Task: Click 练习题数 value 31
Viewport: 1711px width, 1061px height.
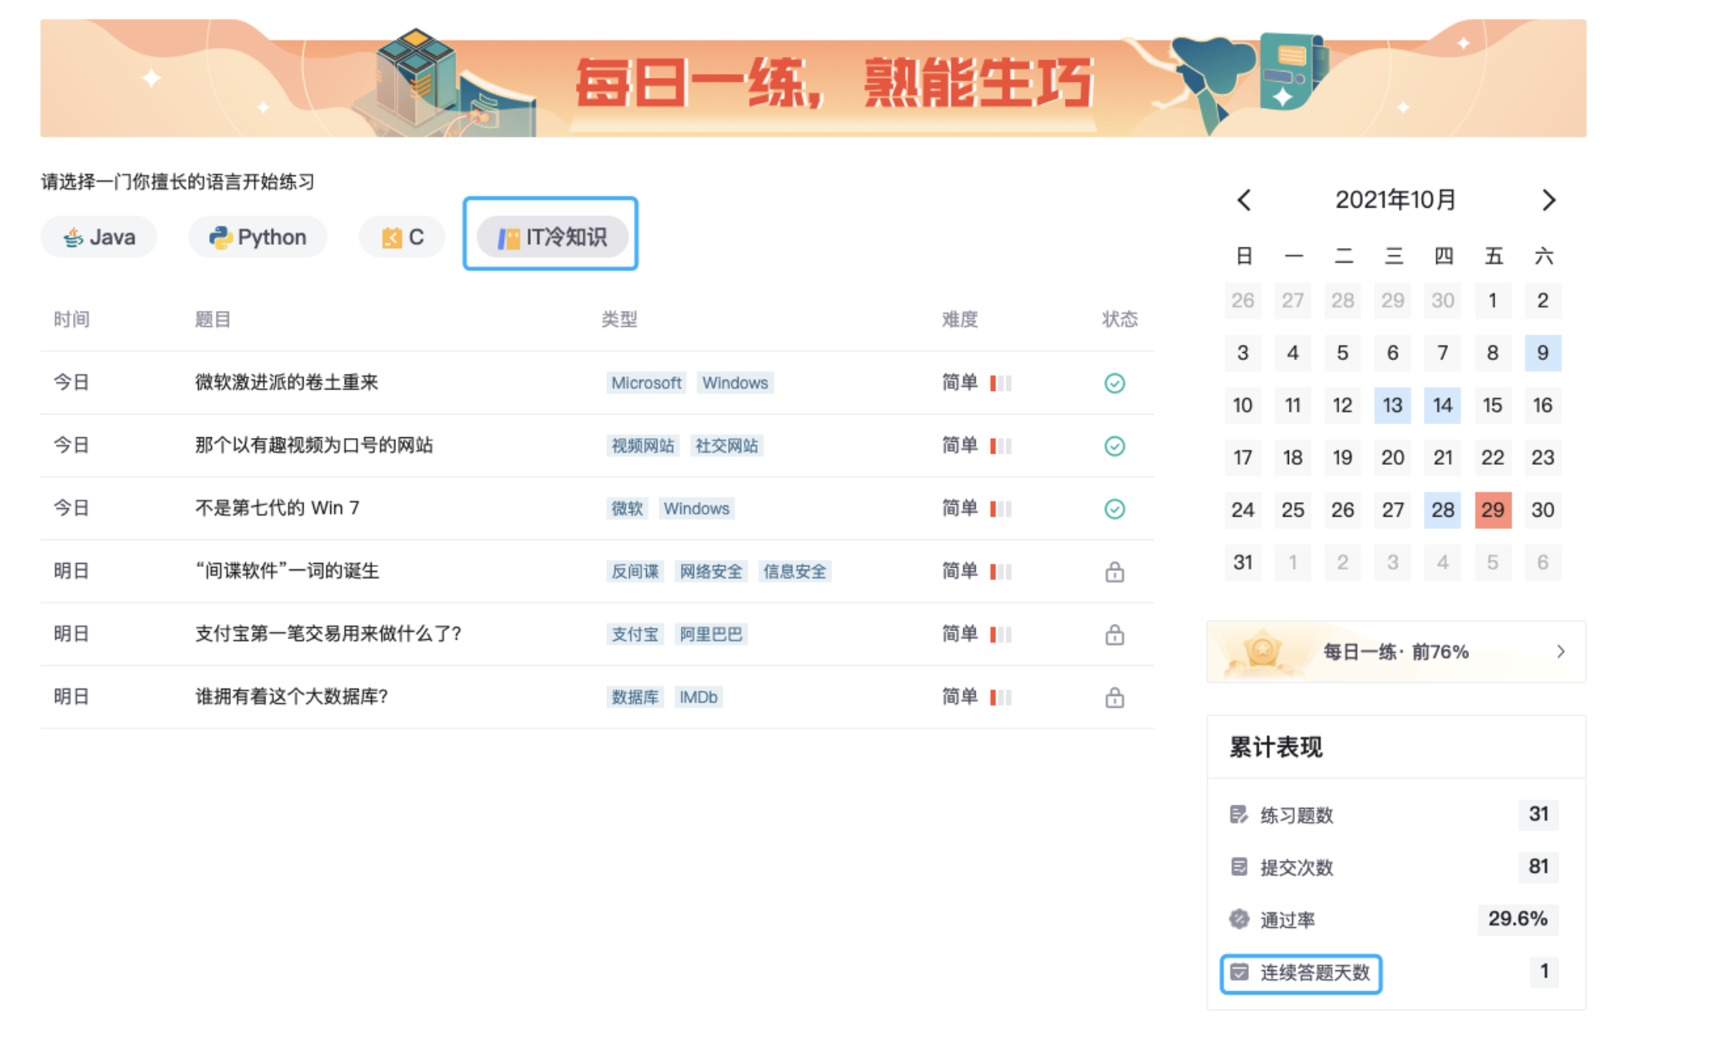Action: point(1538,814)
